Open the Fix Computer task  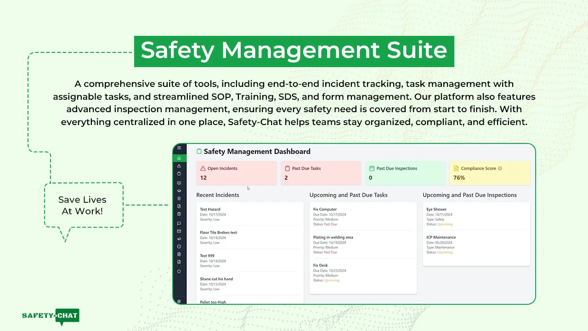(363, 217)
